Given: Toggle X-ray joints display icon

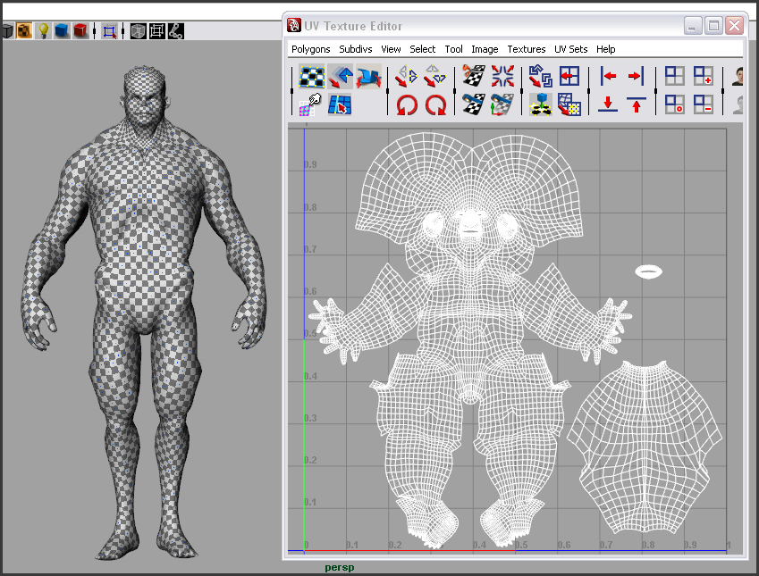Looking at the screenshot, I should click(176, 31).
